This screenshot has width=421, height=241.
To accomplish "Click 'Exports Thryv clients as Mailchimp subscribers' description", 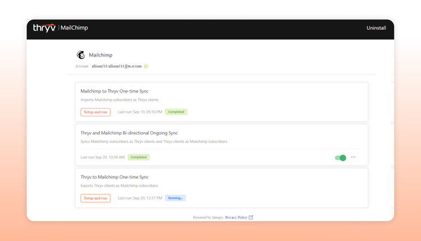I will click(x=119, y=186).
